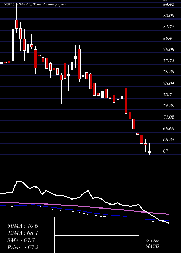Click the 50MA : 70.6 readout
Image resolution: width=181 pixels, height=253 pixels.
(x=22, y=226)
